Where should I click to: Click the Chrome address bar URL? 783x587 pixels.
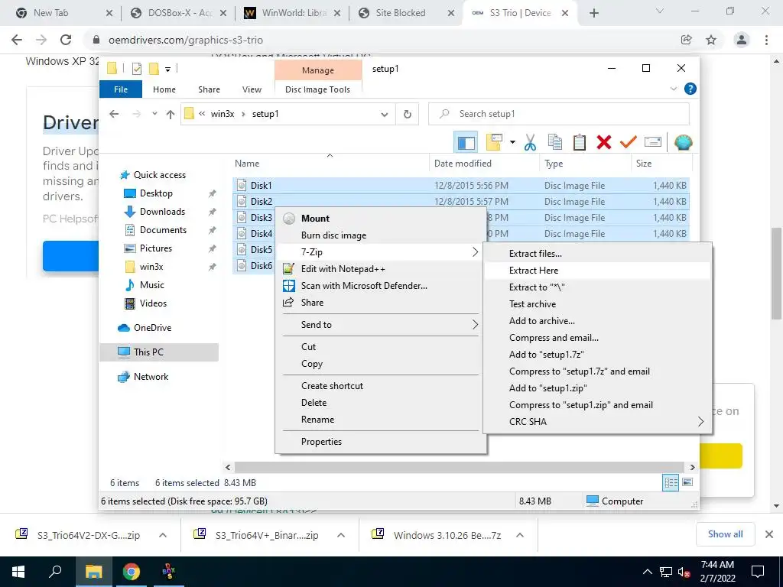pos(185,40)
